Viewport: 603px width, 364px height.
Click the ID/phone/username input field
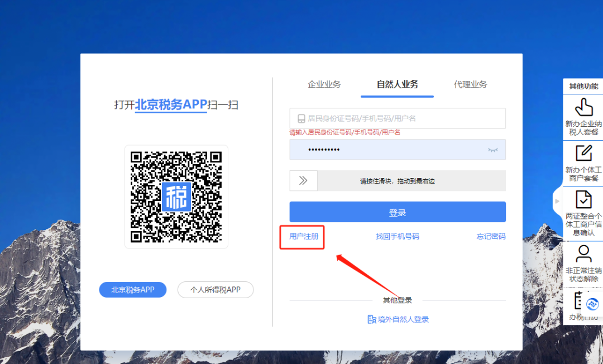398,118
